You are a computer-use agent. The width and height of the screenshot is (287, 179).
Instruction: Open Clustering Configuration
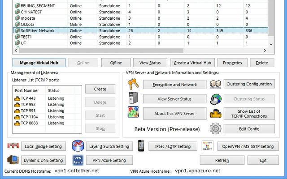pos(249,84)
